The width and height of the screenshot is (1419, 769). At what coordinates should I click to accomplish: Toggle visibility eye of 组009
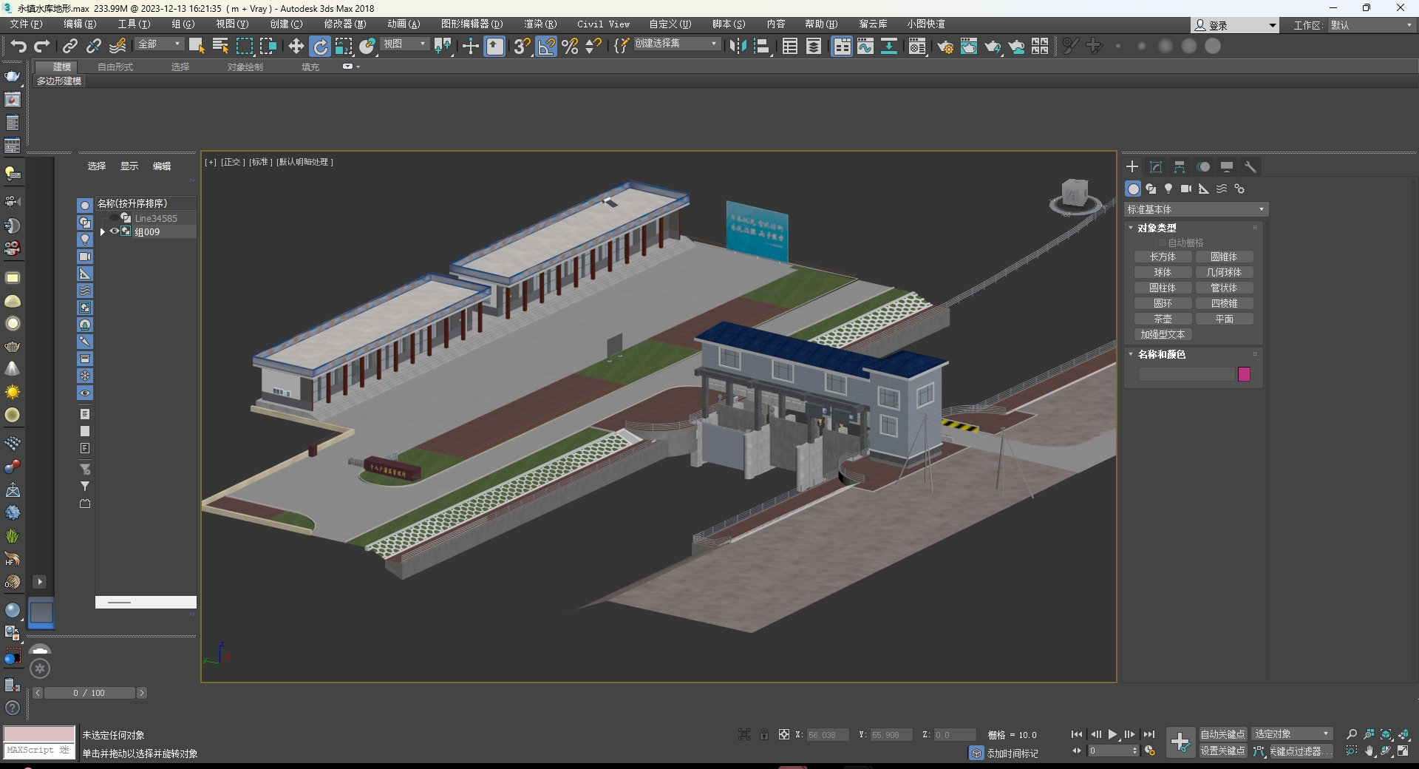(115, 231)
